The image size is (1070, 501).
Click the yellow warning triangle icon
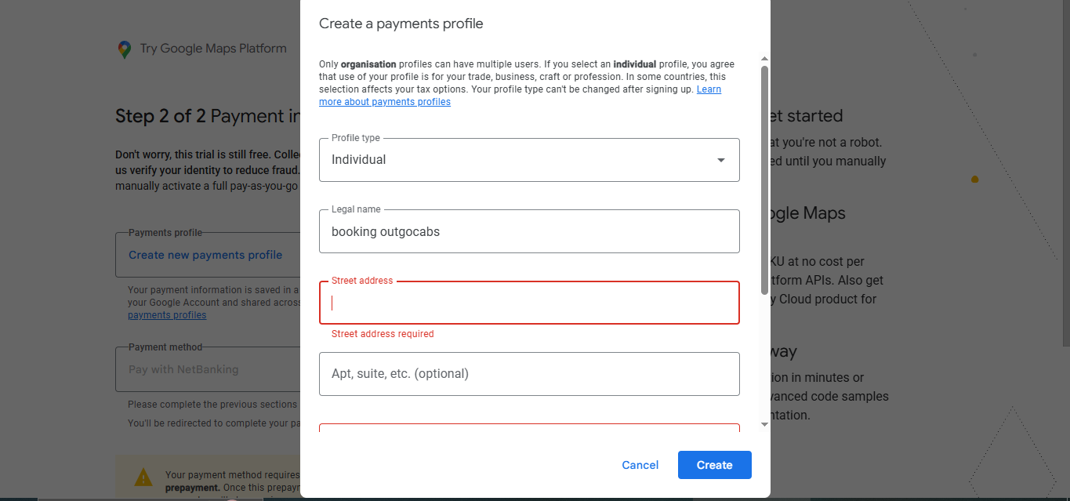point(143,477)
